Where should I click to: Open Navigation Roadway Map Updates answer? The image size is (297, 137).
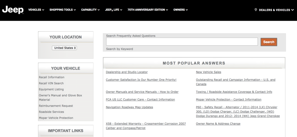pos(129,107)
